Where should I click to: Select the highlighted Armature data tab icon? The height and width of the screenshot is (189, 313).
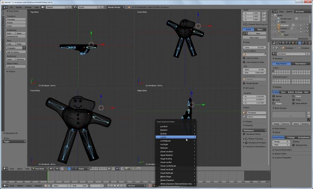300,43
